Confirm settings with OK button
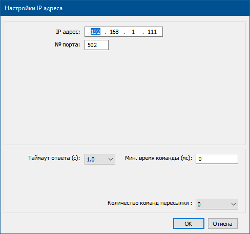This screenshot has width=250, height=234. 189,224
